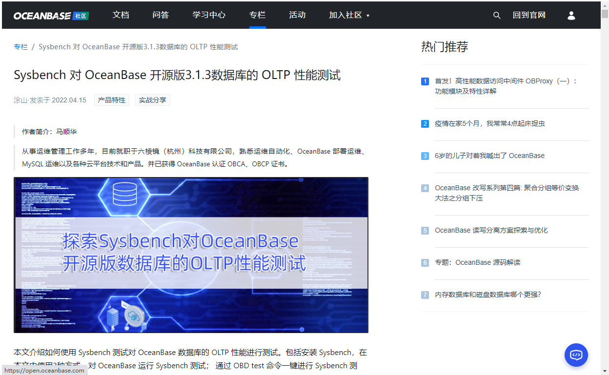Open the 文档 navigation item
609x375 pixels.
(x=121, y=15)
